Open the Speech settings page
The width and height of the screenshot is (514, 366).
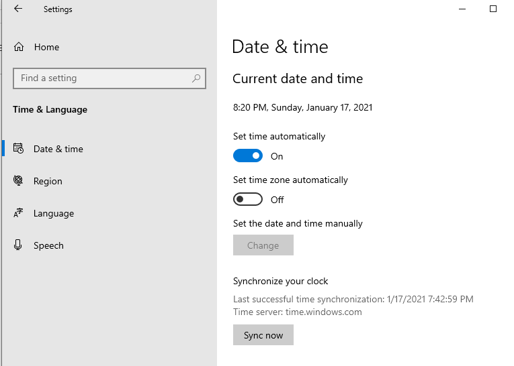(x=48, y=245)
